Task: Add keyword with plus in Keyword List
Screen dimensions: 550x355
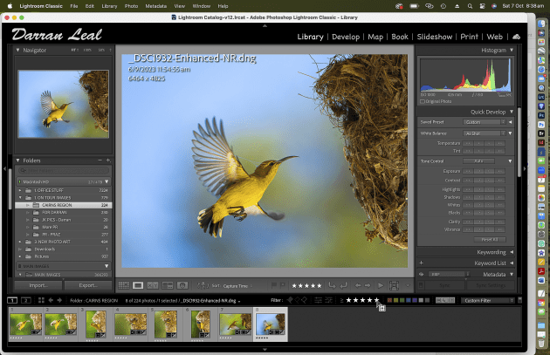Action: coord(422,263)
